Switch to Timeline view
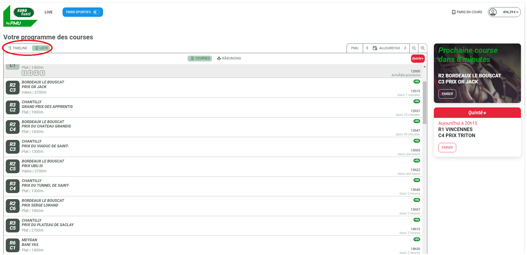 pos(18,48)
